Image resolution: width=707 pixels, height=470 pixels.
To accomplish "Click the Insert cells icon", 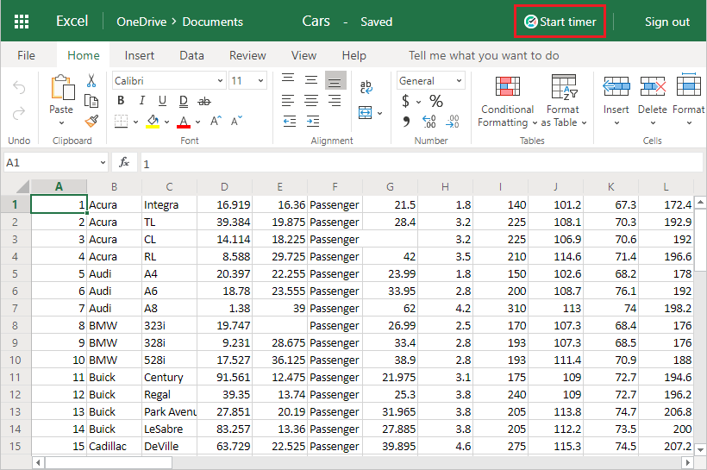I will click(x=616, y=85).
